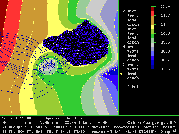Click the legend value 19.6
Screen dimensions: 179x134
tap(165, 42)
